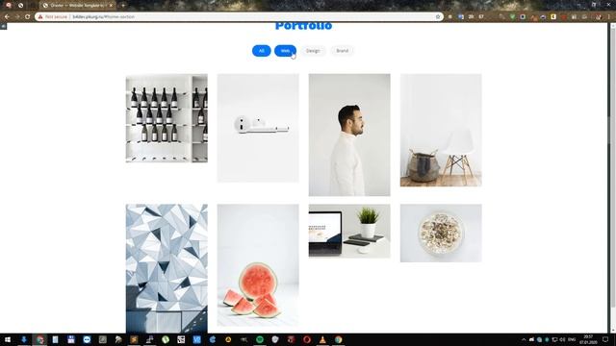616x346 pixels.
Task: Click the Not secure warning icon
Action: pyautogui.click(x=40, y=17)
